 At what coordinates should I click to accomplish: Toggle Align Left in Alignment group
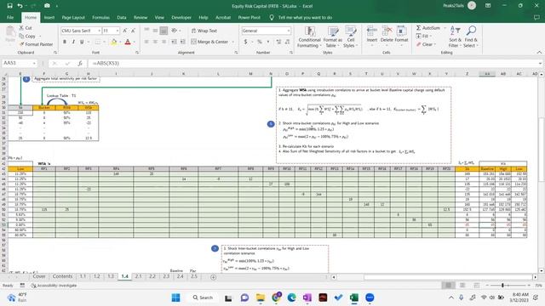pos(146,42)
